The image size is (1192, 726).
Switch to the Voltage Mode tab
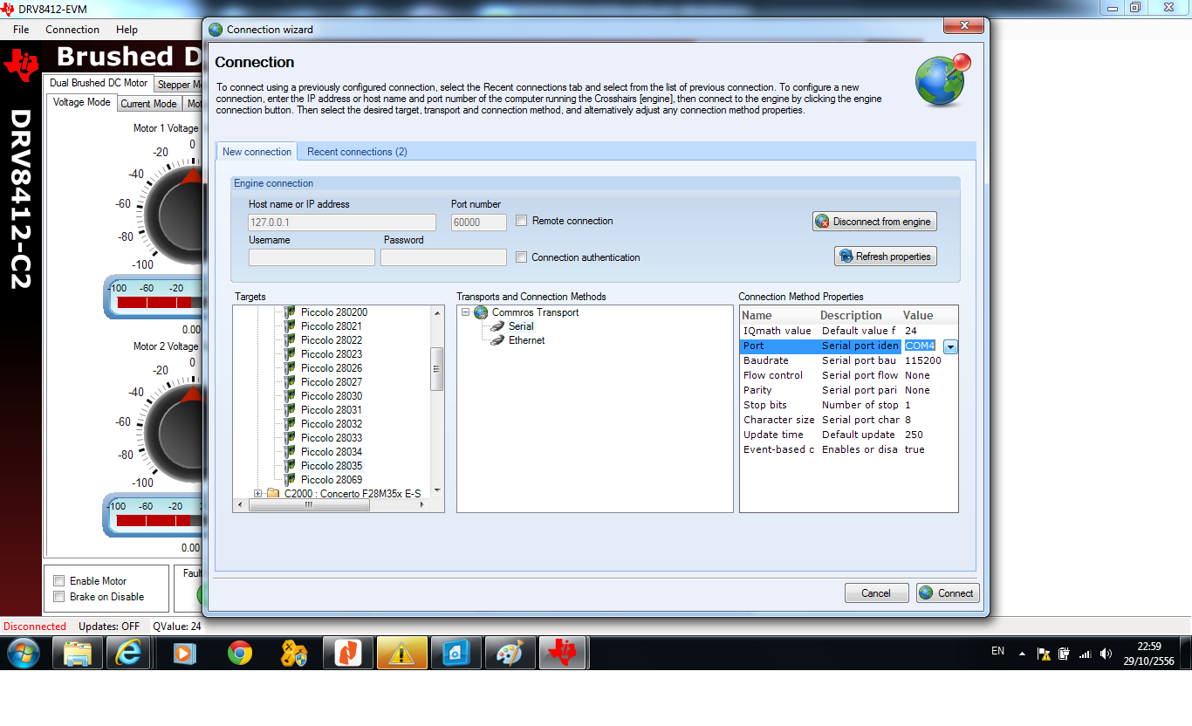coord(82,102)
